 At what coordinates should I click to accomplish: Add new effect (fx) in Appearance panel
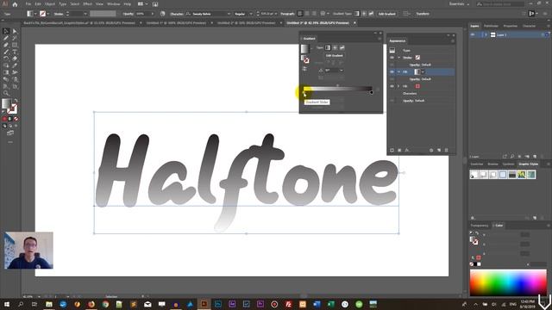pyautogui.click(x=407, y=150)
